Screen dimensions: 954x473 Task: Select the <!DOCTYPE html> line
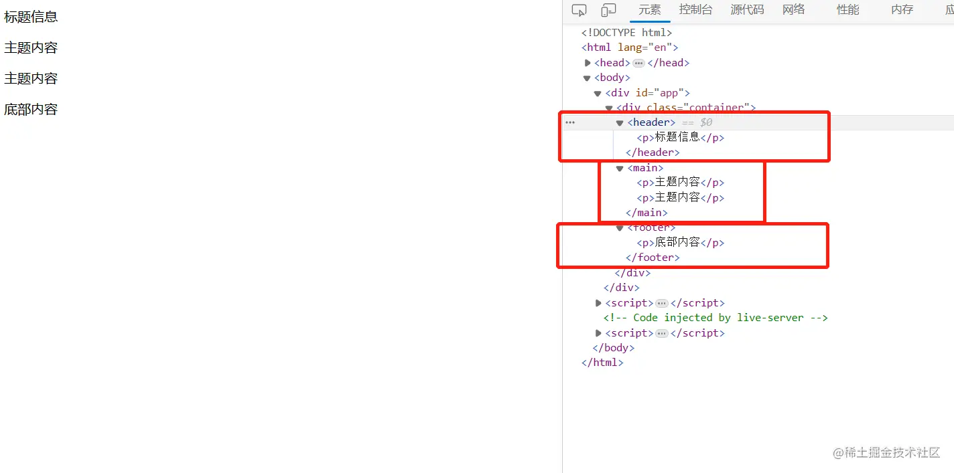tap(626, 32)
